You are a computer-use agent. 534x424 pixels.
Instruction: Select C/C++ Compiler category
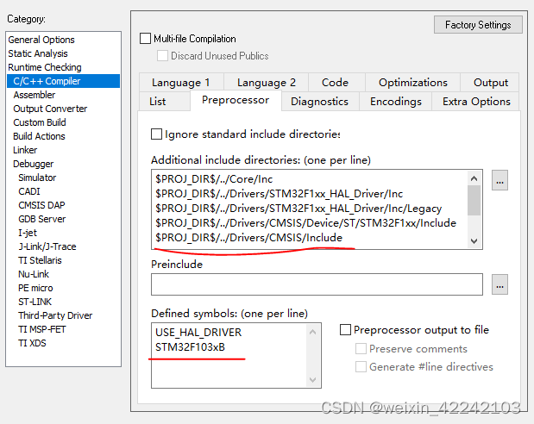tap(63, 81)
